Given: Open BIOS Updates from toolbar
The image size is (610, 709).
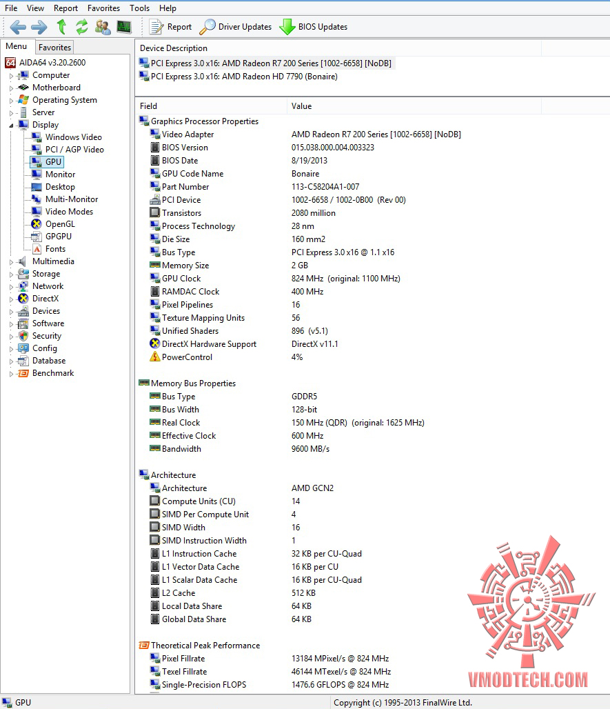Looking at the screenshot, I should 313,27.
